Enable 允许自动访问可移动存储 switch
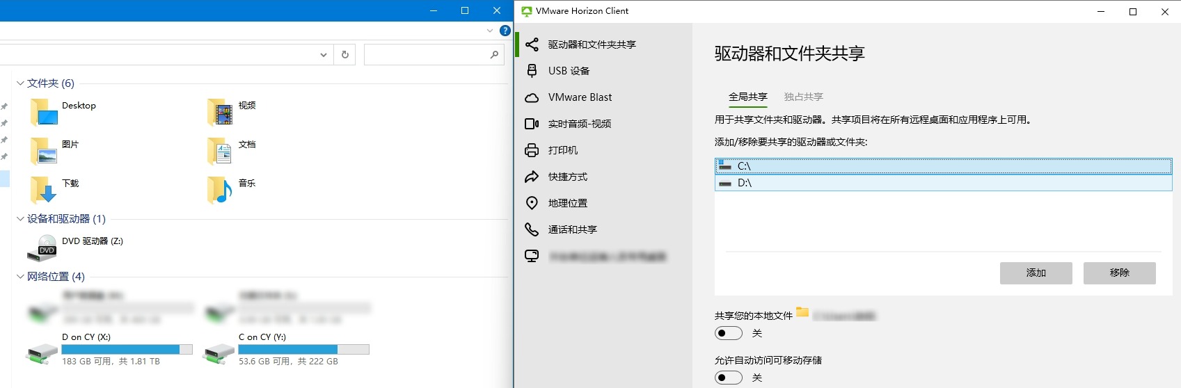 [729, 378]
